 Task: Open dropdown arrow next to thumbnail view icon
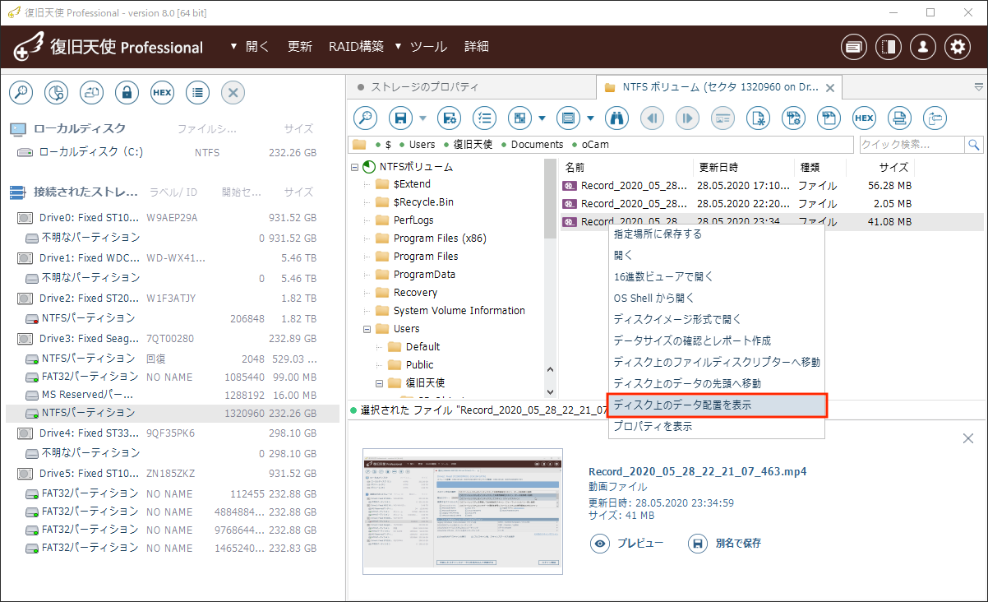tap(542, 118)
